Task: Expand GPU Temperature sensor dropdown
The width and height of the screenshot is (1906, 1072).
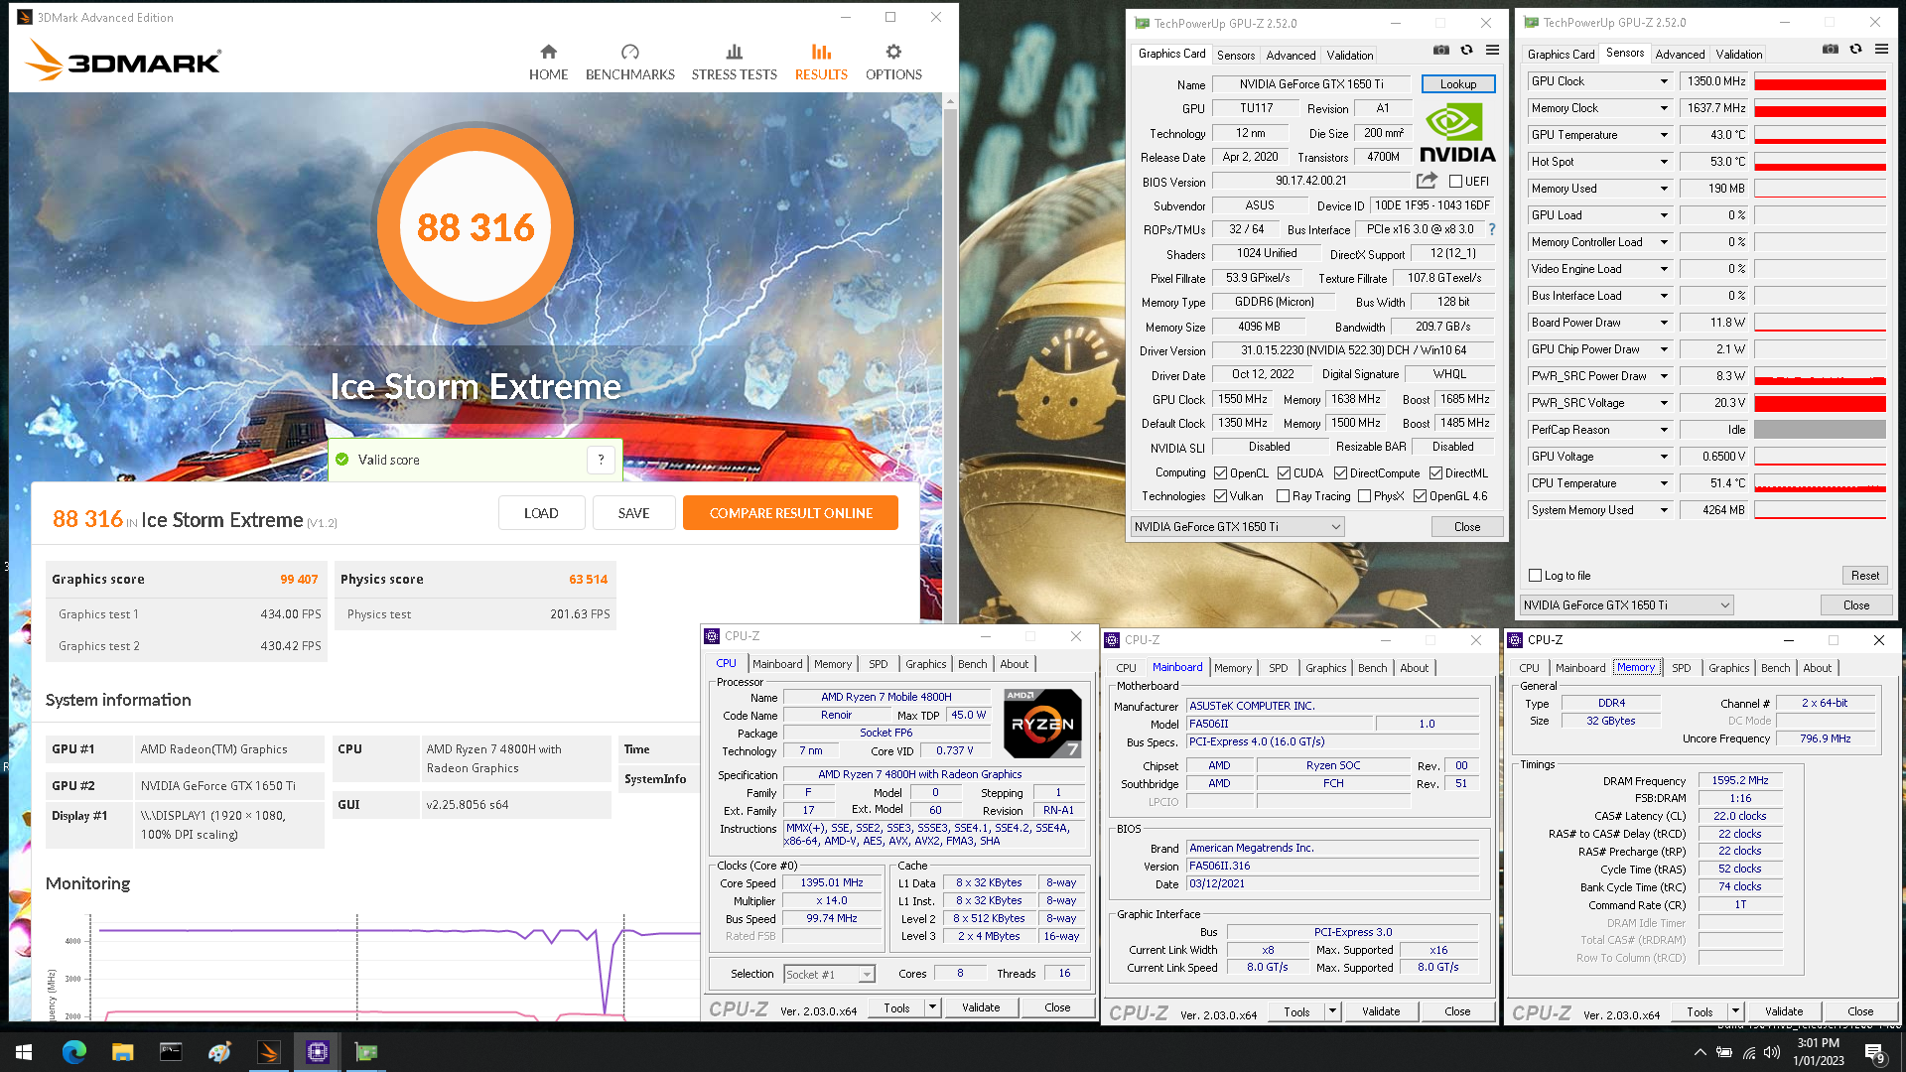Action: click(x=1664, y=135)
